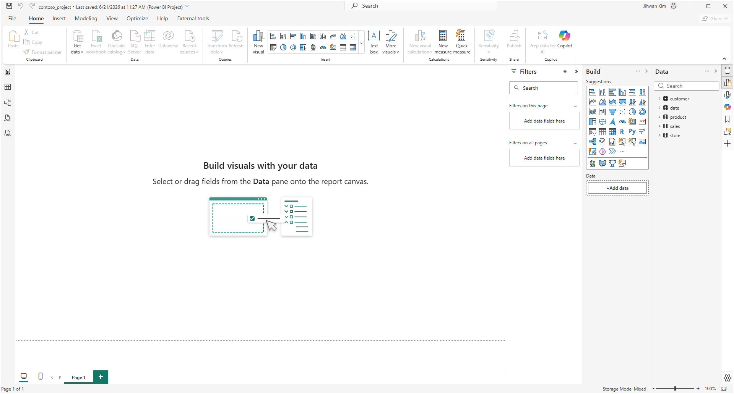
Task: Add a Text box from the ribbon
Action: click(x=374, y=42)
